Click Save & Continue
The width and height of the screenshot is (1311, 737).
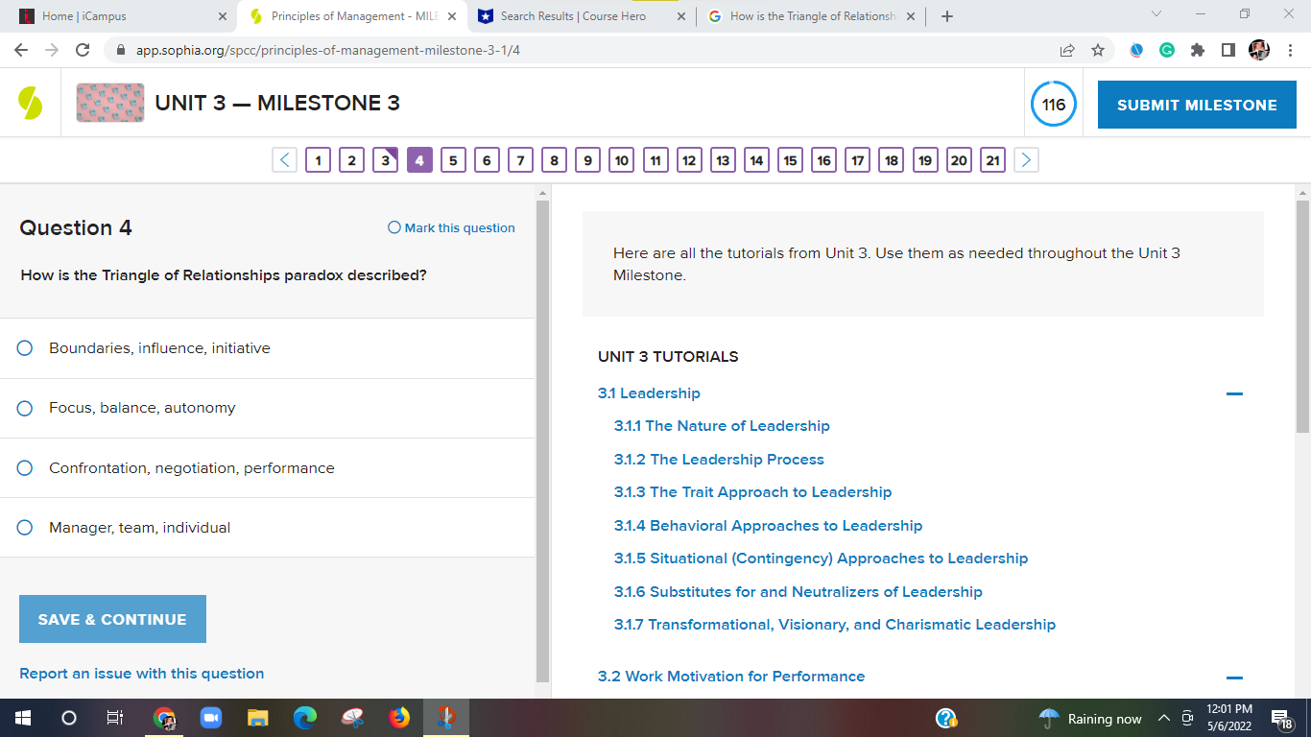[112, 619]
